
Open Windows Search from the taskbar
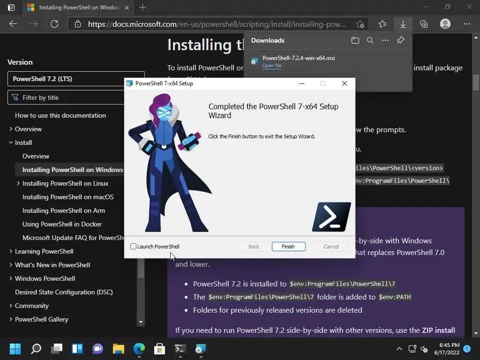(36, 349)
